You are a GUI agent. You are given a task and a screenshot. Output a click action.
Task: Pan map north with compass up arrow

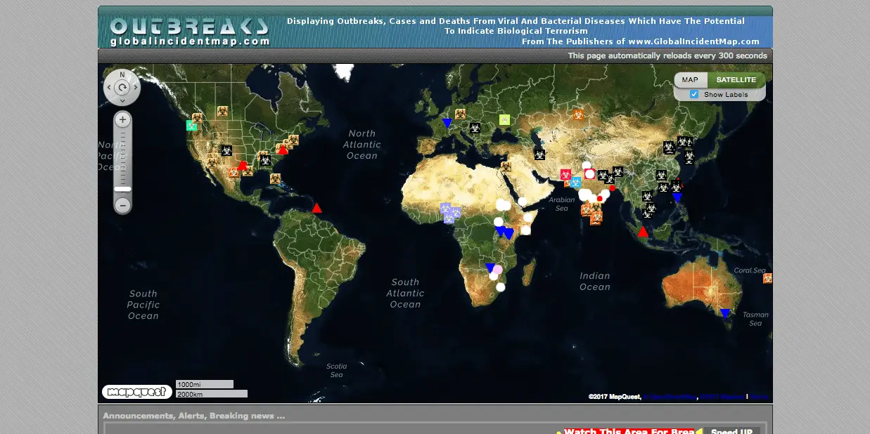click(x=122, y=74)
